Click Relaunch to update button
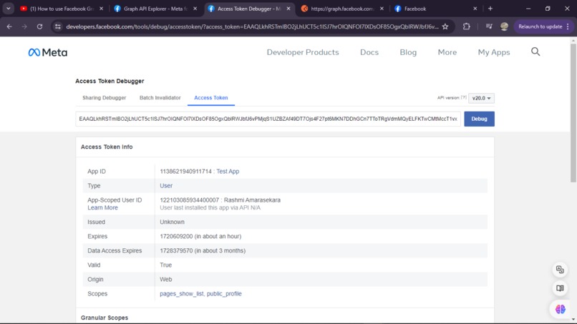 coord(540,26)
